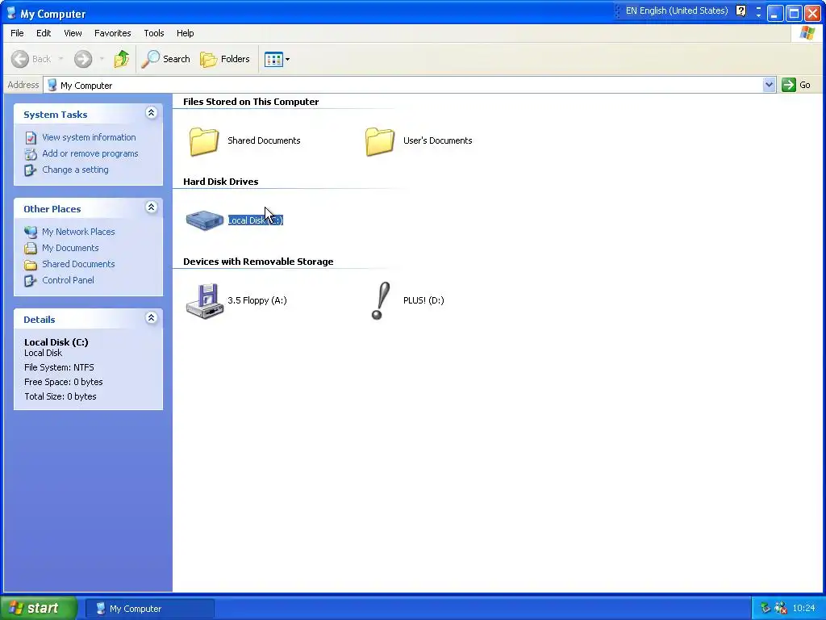Image resolution: width=826 pixels, height=620 pixels.
Task: Open the View menu
Action: [73, 33]
